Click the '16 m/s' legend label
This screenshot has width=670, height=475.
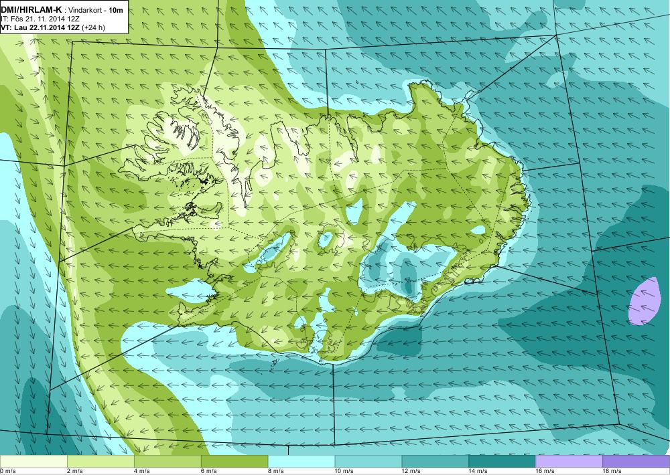click(545, 471)
